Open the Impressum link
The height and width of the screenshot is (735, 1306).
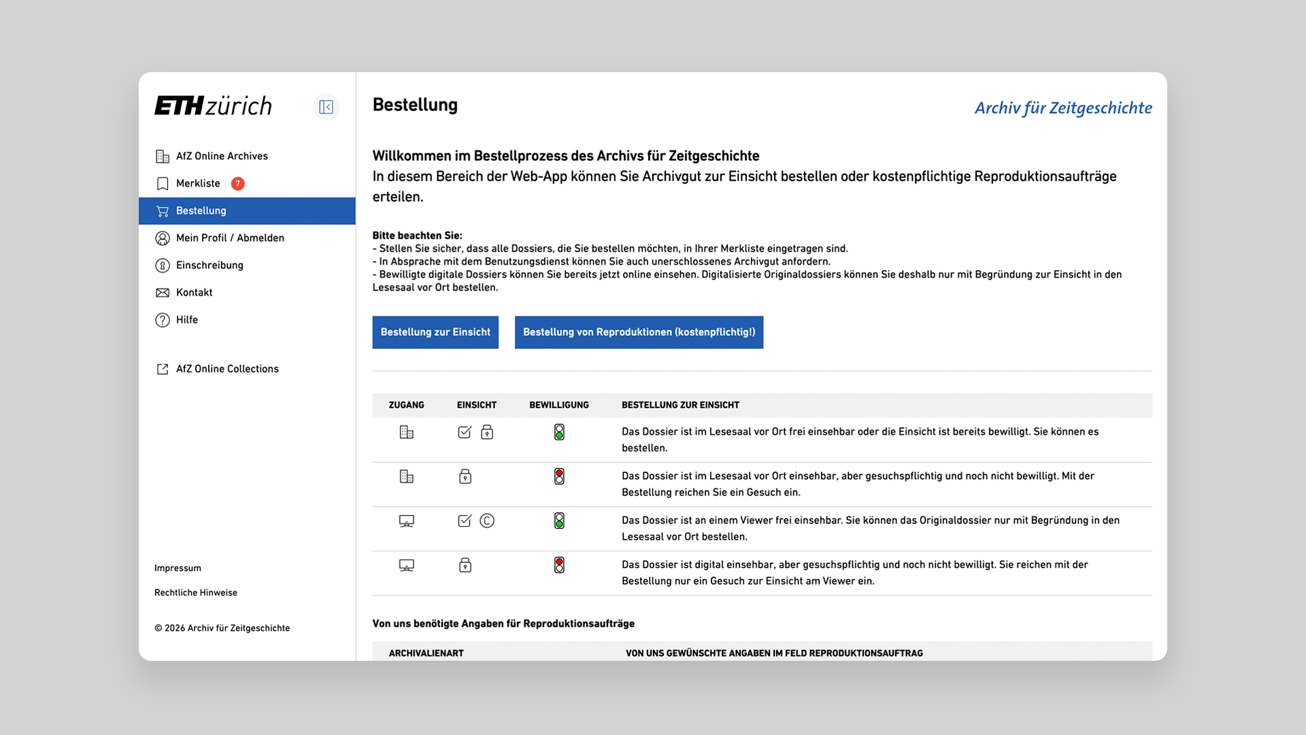[x=178, y=568]
